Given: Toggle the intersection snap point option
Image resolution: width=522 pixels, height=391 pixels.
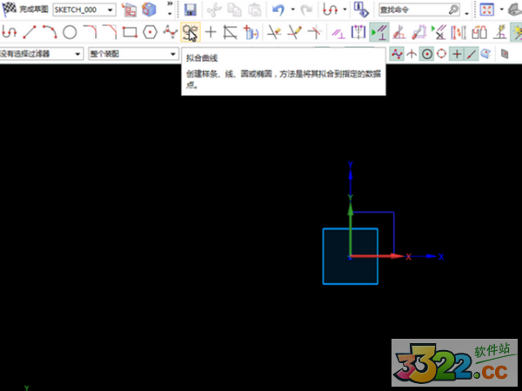Looking at the screenshot, I should point(412,54).
